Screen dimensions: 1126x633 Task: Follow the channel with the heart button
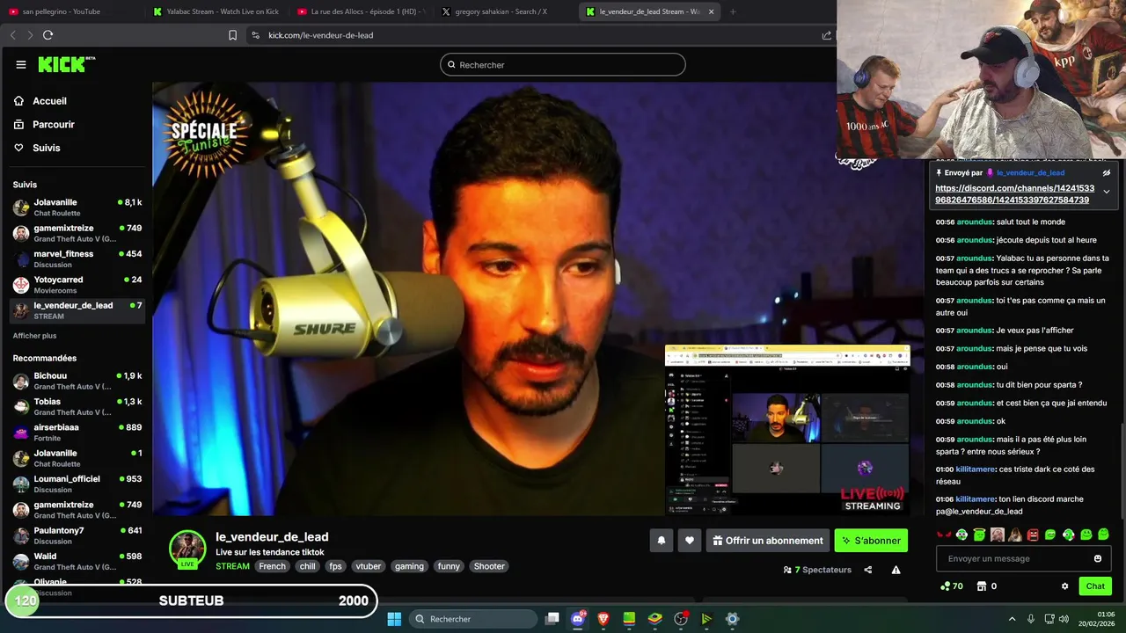pyautogui.click(x=690, y=541)
